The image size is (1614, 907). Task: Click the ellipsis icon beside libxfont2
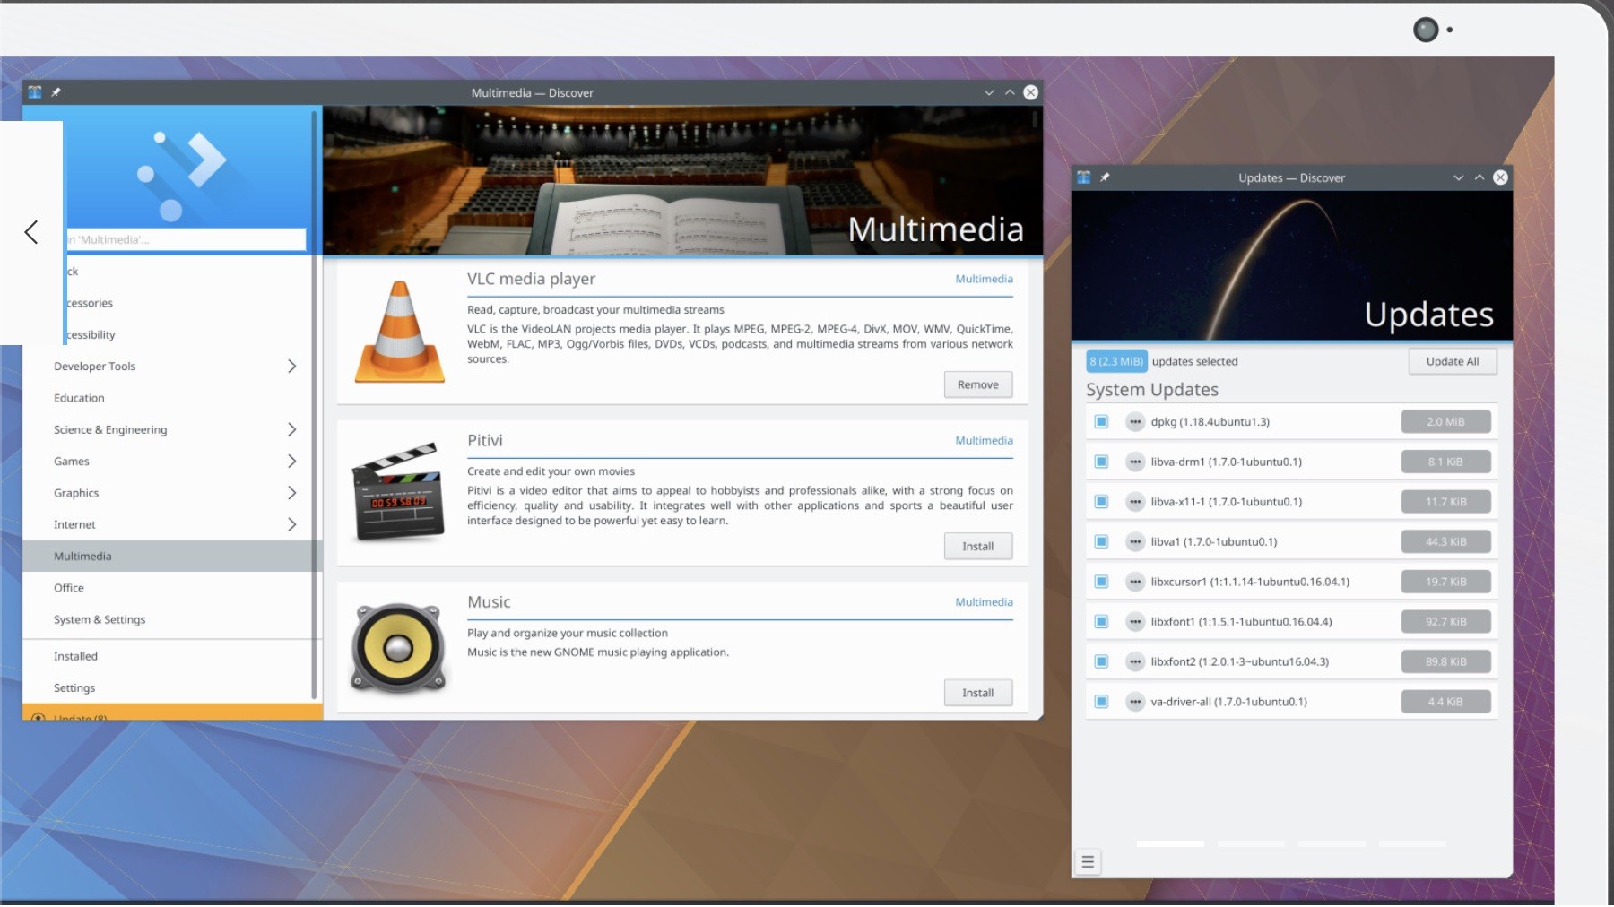(x=1135, y=661)
